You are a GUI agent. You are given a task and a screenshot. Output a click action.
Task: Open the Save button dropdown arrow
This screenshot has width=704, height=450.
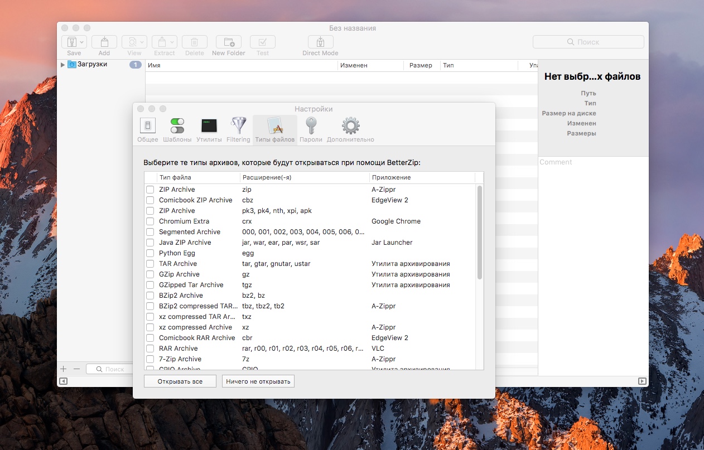coord(82,42)
